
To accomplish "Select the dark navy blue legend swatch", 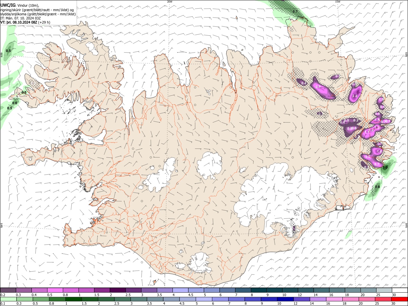I will 285,299.
